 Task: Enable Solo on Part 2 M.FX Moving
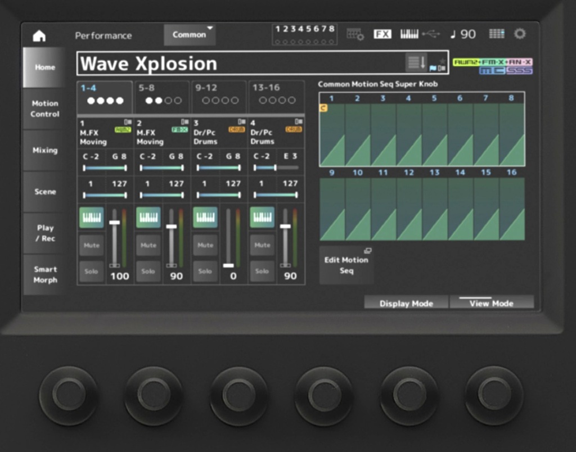point(148,271)
